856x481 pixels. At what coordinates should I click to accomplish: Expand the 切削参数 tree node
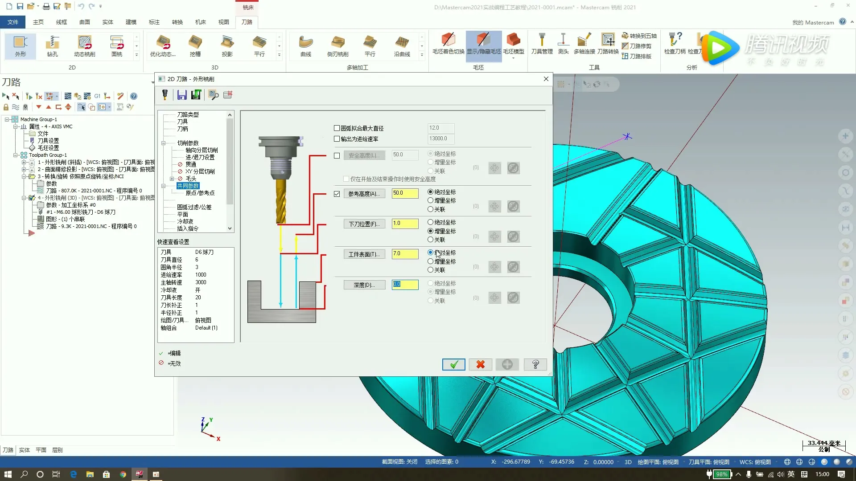[x=164, y=143]
